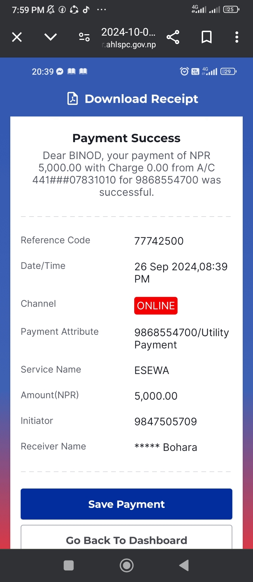Click Go Back To Dashboard button
Screen dimensions: 253x582
(126, 537)
